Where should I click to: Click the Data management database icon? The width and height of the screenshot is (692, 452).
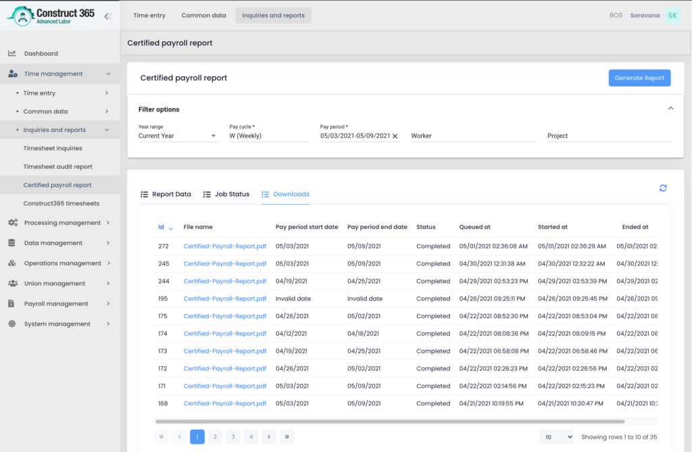(x=12, y=243)
